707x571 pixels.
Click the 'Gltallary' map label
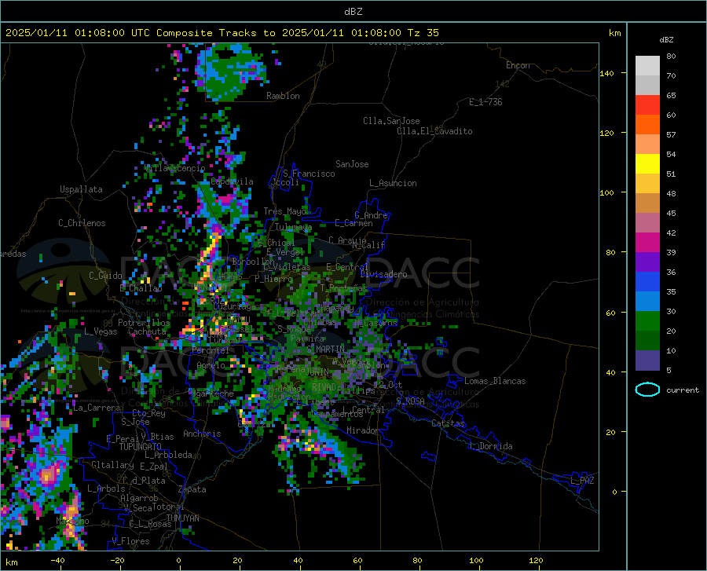(112, 465)
